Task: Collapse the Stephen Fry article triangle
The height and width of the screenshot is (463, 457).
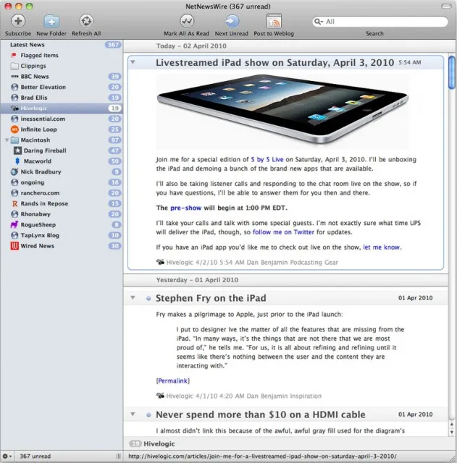Action: click(133, 297)
